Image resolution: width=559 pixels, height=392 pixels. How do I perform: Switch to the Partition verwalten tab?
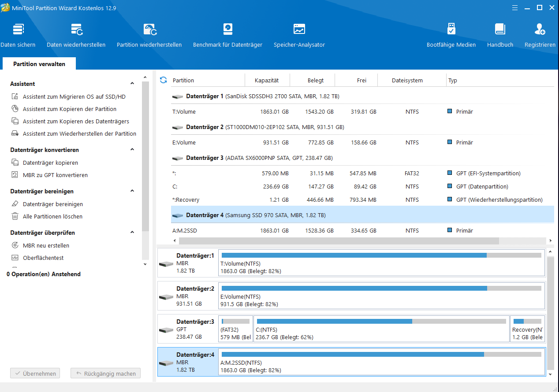pyautogui.click(x=39, y=64)
